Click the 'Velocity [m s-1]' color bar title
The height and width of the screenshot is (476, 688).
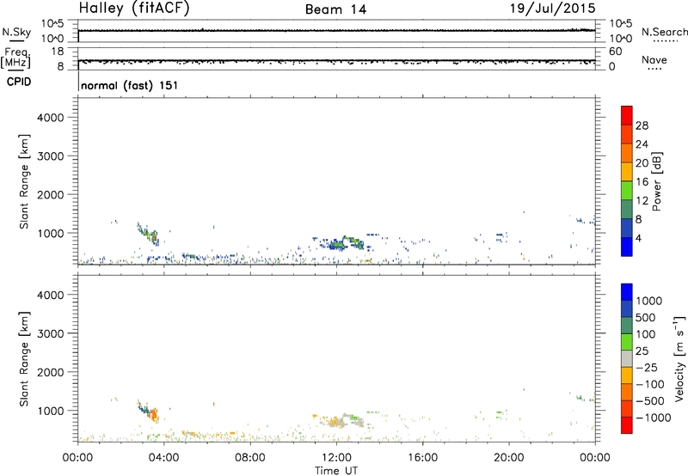click(679, 358)
